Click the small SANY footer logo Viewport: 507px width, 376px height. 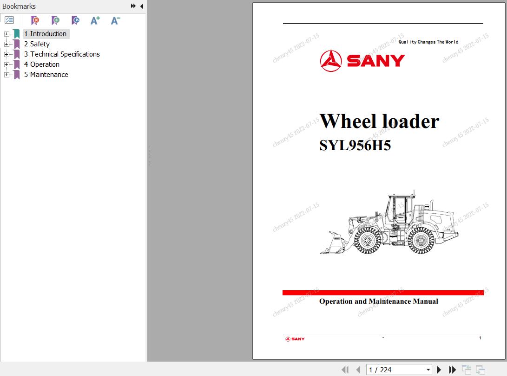point(295,339)
